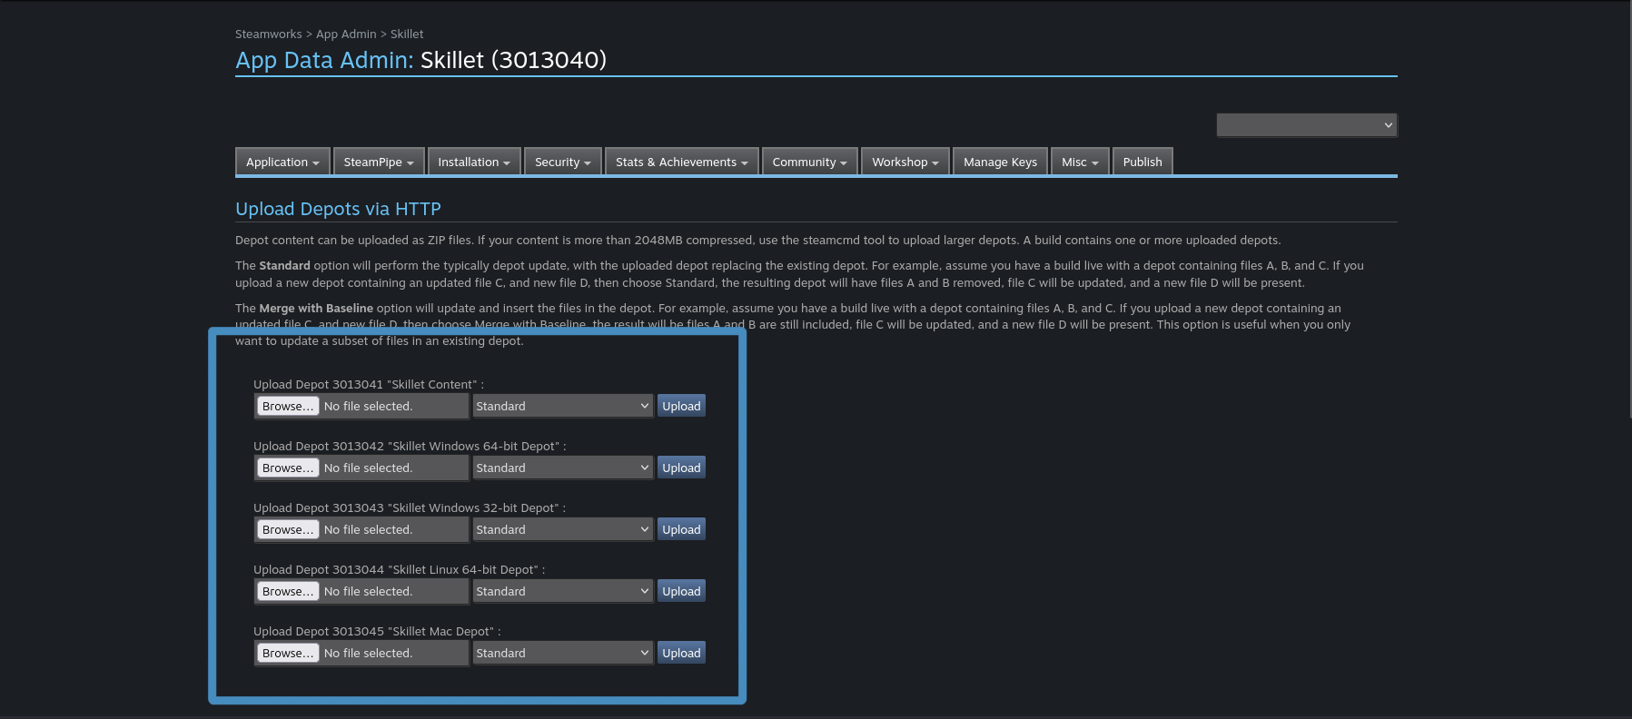Go to Manage Keys tab
The image size is (1632, 719).
point(1000,162)
